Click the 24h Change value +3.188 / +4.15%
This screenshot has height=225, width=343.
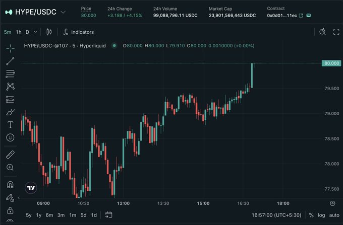click(125, 16)
